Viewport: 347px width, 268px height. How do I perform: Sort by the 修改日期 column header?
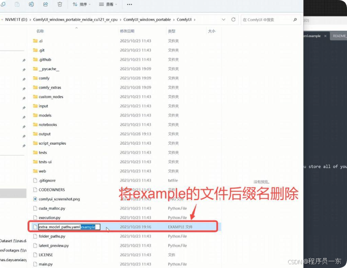[x=127, y=31]
